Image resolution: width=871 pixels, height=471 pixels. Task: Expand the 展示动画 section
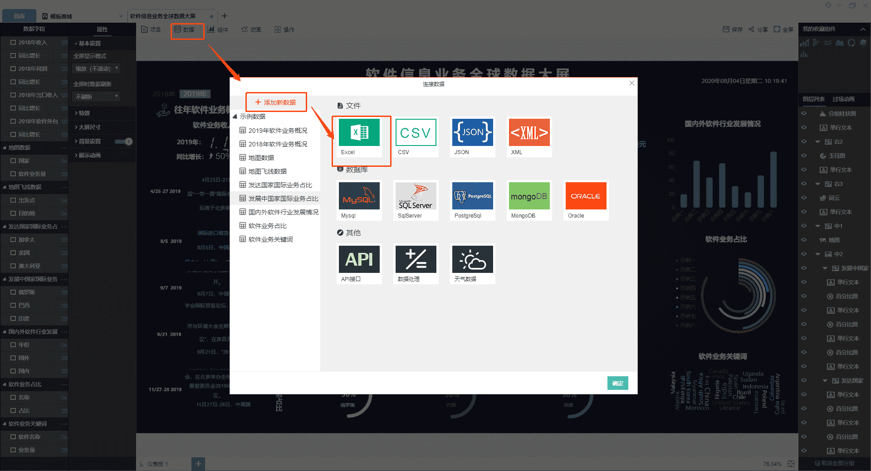(88, 155)
